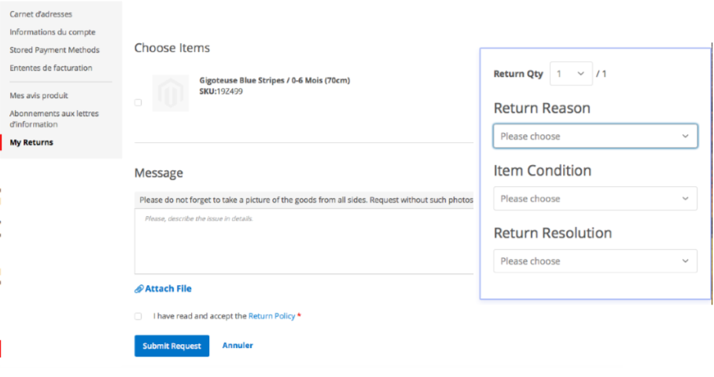Screen dimensions: 714x377
Task: Click the chevron arrow in Return Resolution
Action: click(685, 261)
